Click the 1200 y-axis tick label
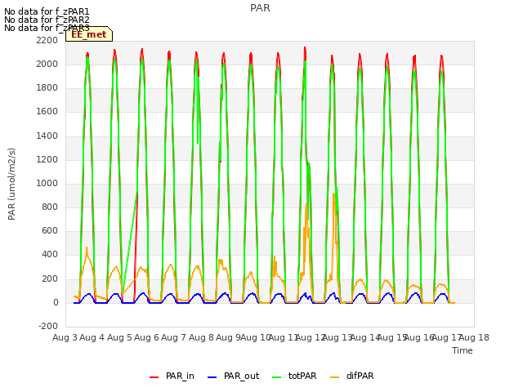The height and width of the screenshot is (392, 523). (x=47, y=160)
